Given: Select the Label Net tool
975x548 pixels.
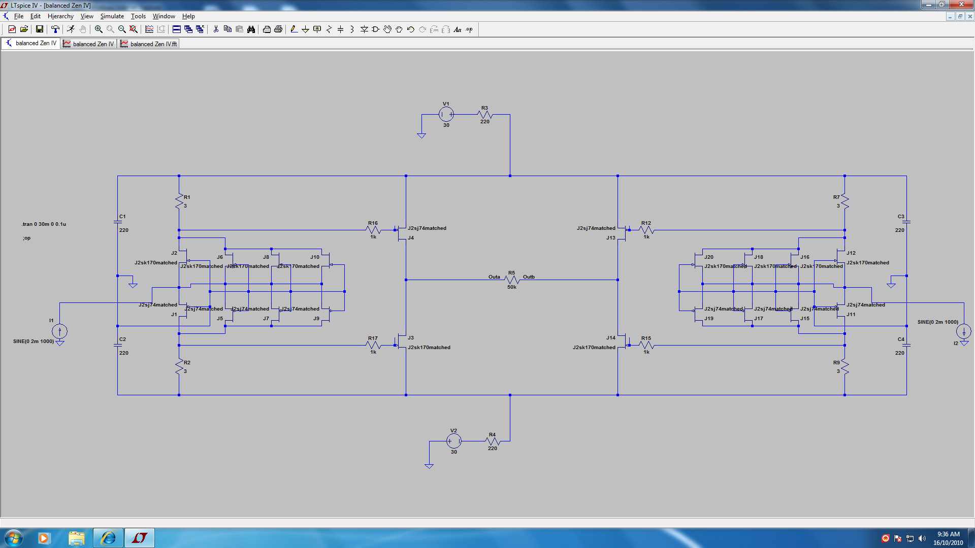Looking at the screenshot, I should (x=317, y=29).
